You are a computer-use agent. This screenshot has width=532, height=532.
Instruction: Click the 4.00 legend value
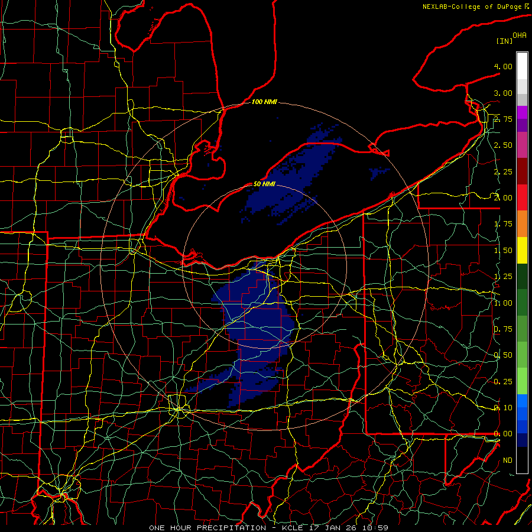503,66
